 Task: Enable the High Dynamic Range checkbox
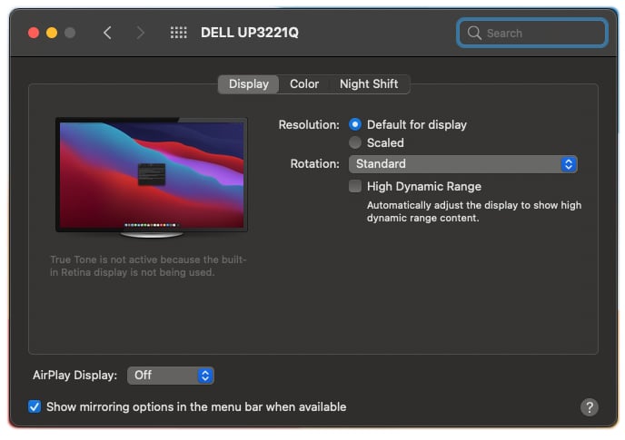coord(355,186)
